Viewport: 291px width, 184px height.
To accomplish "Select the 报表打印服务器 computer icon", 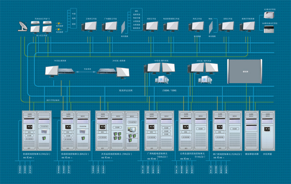I will [247, 26].
